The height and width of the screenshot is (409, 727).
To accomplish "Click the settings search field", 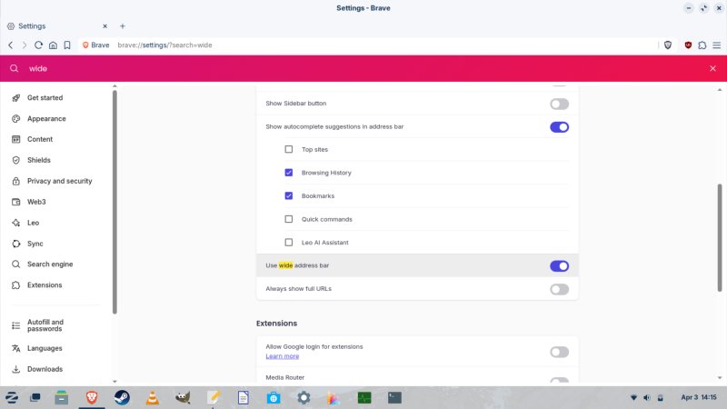I will pos(363,68).
